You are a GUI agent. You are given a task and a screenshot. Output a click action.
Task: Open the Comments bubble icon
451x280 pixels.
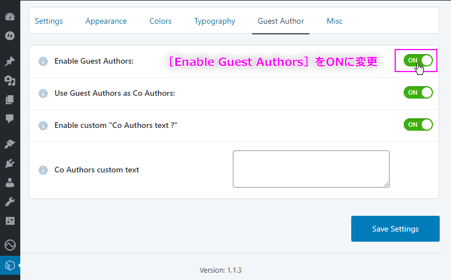pos(10,118)
